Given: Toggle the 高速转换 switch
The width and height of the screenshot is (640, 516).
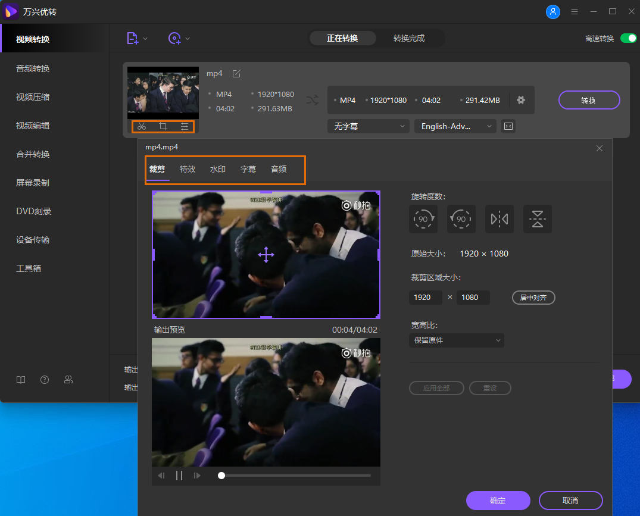Looking at the screenshot, I should pos(628,38).
